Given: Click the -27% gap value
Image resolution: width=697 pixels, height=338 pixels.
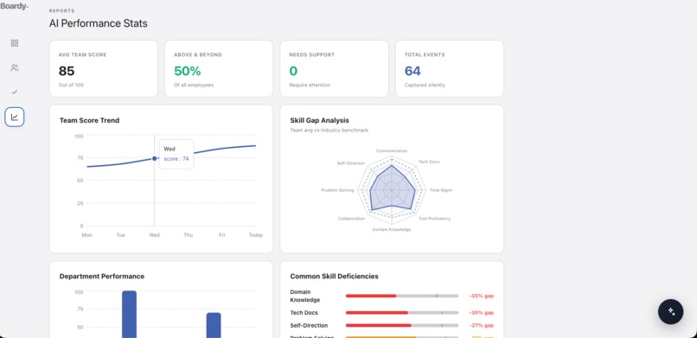Looking at the screenshot, I should (x=481, y=326).
